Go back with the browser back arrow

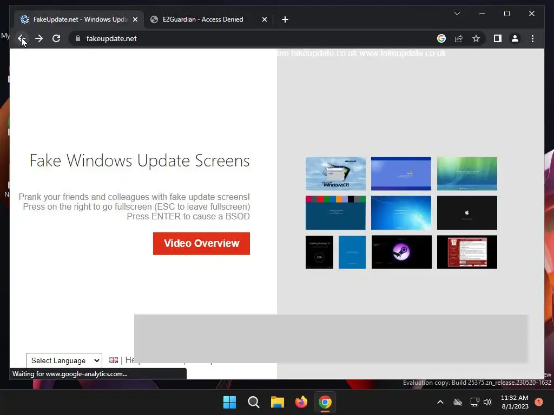click(x=22, y=38)
